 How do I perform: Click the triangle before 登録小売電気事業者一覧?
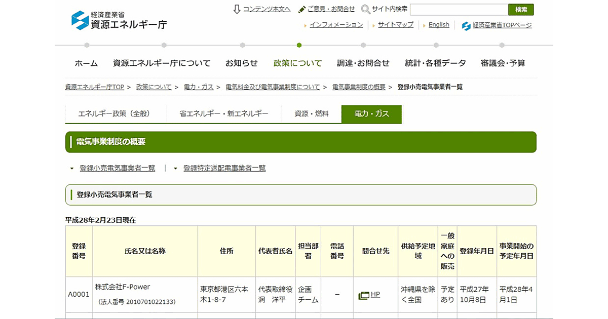pos(72,169)
